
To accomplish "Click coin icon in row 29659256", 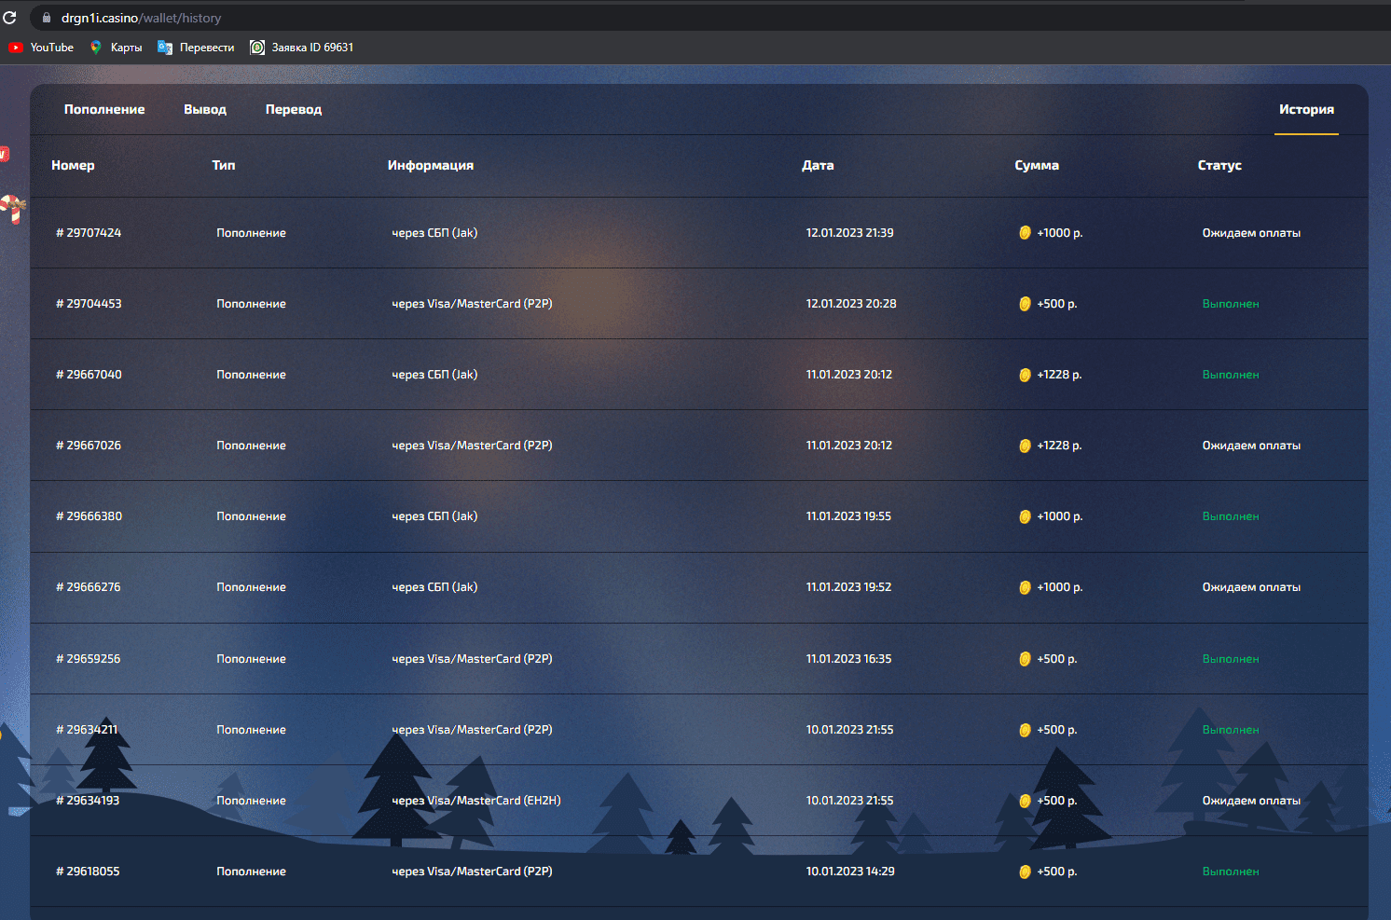I will [x=1025, y=659].
